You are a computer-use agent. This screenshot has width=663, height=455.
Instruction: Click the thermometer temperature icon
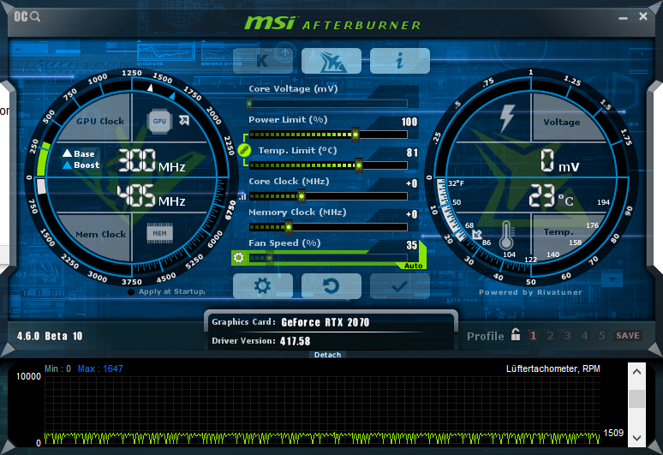(x=506, y=235)
